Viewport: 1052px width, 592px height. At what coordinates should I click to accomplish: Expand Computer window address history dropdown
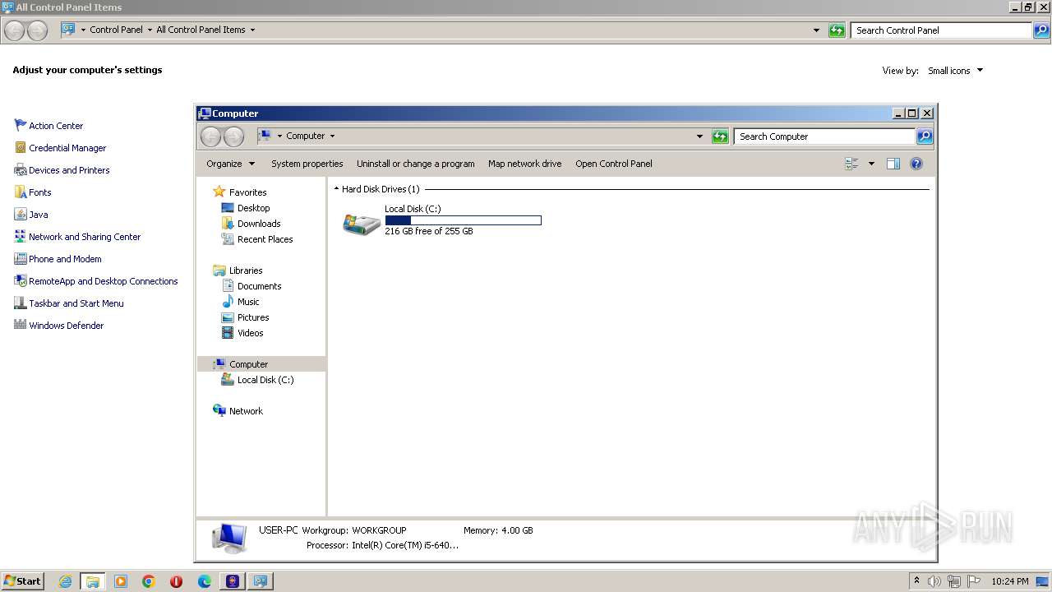(x=700, y=136)
